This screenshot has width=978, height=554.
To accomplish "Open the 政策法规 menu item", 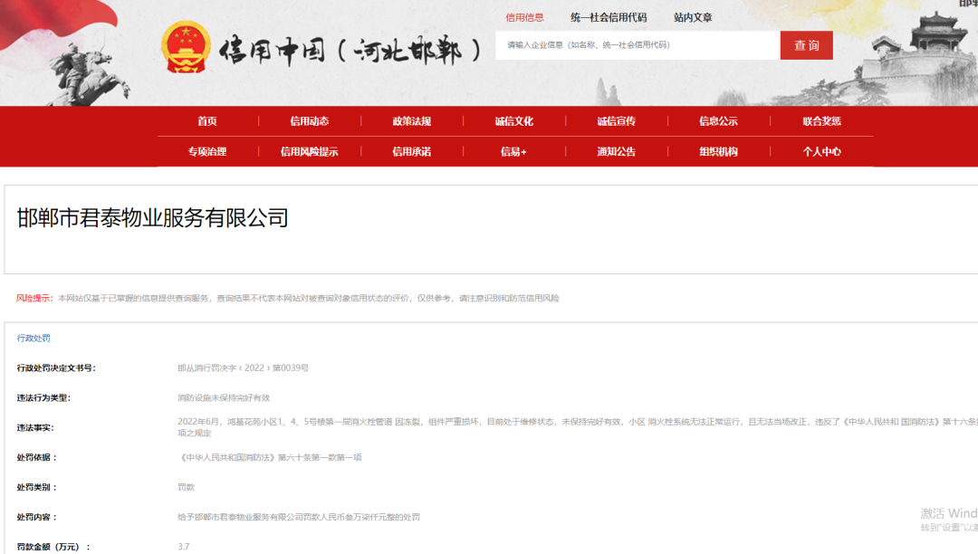I will click(412, 121).
